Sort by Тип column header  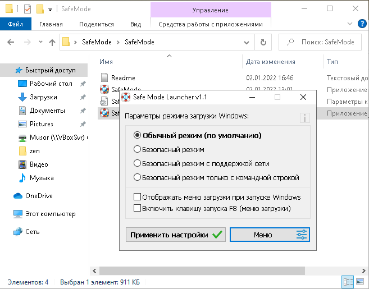click(x=332, y=62)
